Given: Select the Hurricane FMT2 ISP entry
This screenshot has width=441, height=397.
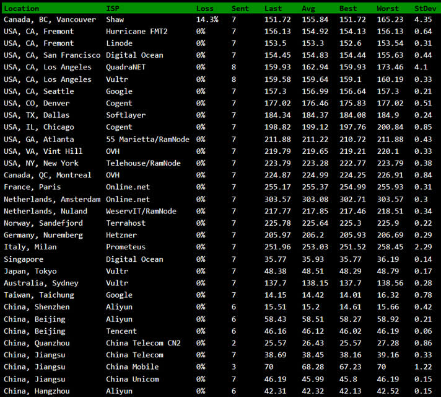Looking at the screenshot, I should pyautogui.click(x=137, y=31).
